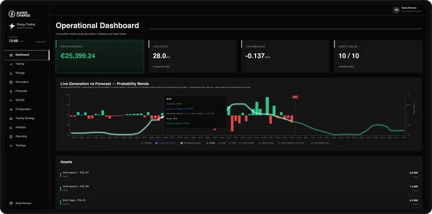The image size is (432, 214).
Task: Click the Topology plus icon
Action: tap(11, 146)
